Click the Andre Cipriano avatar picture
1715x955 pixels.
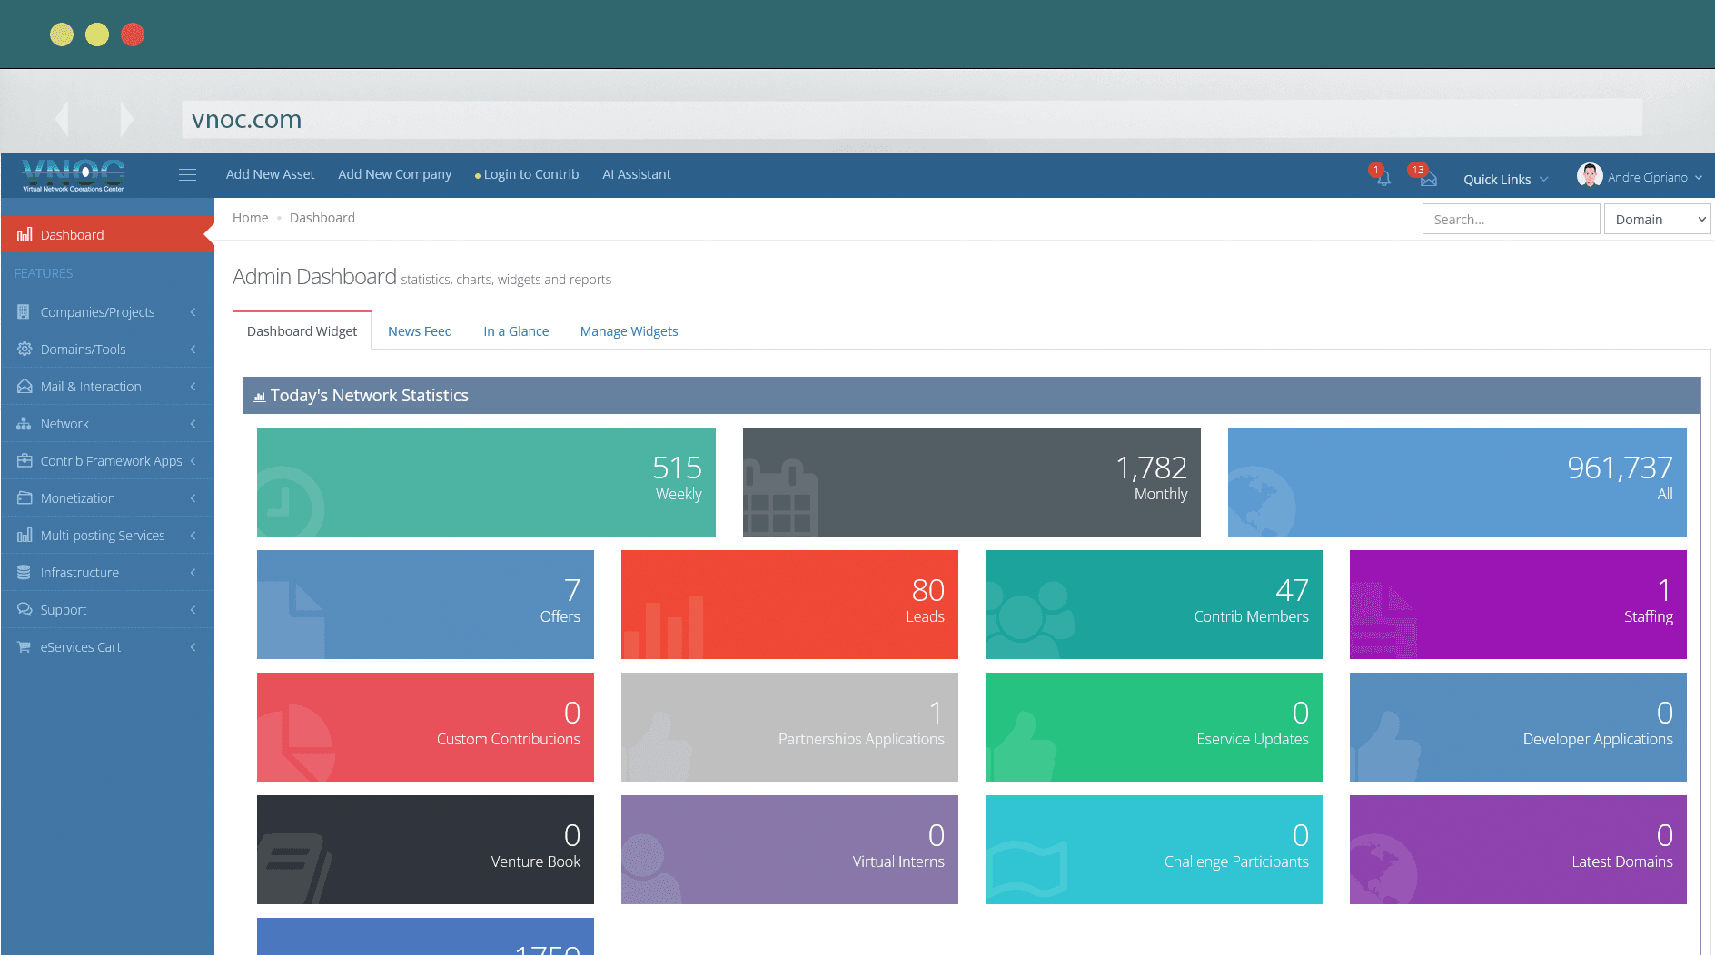pyautogui.click(x=1589, y=176)
